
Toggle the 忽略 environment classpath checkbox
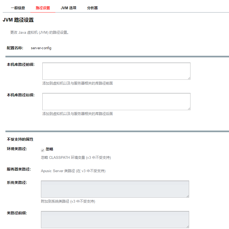pyautogui.click(x=43, y=150)
